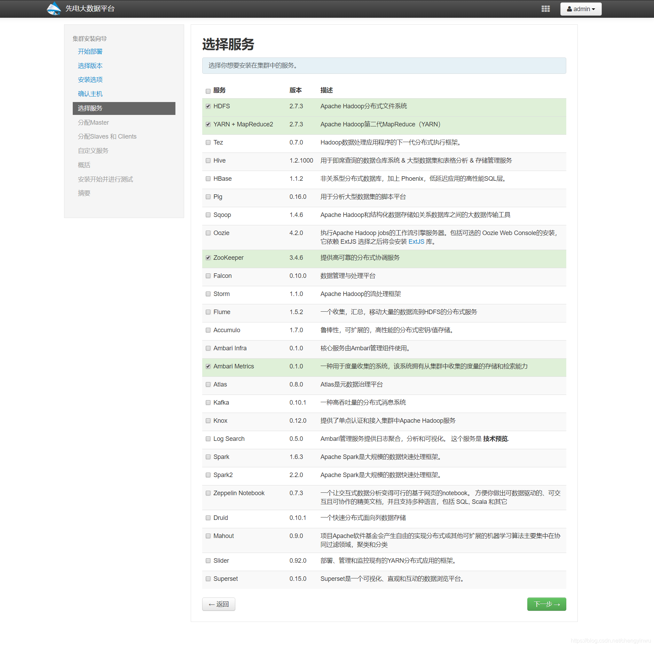
Task: Uncheck the HDFS service checkbox
Action: tap(208, 106)
